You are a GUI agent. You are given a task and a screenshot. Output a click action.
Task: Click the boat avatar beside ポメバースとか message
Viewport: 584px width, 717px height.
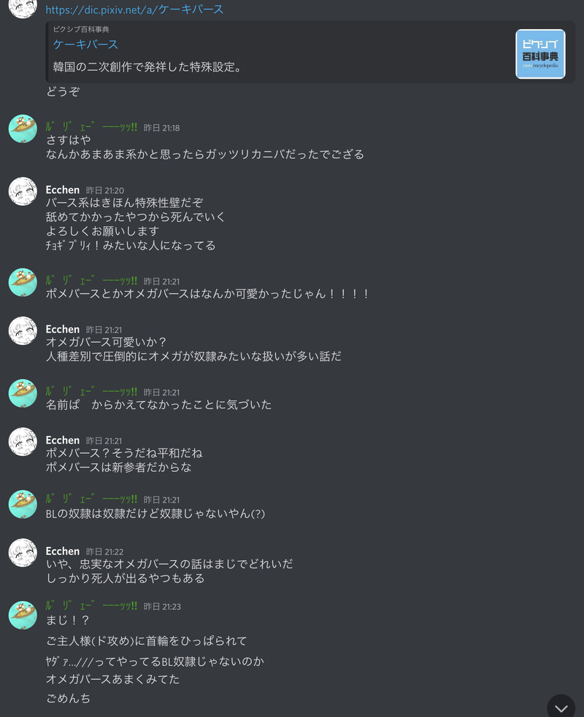pos(23,282)
